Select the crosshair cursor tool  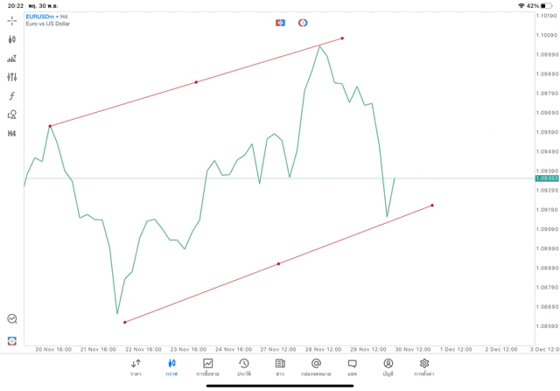coord(12,20)
